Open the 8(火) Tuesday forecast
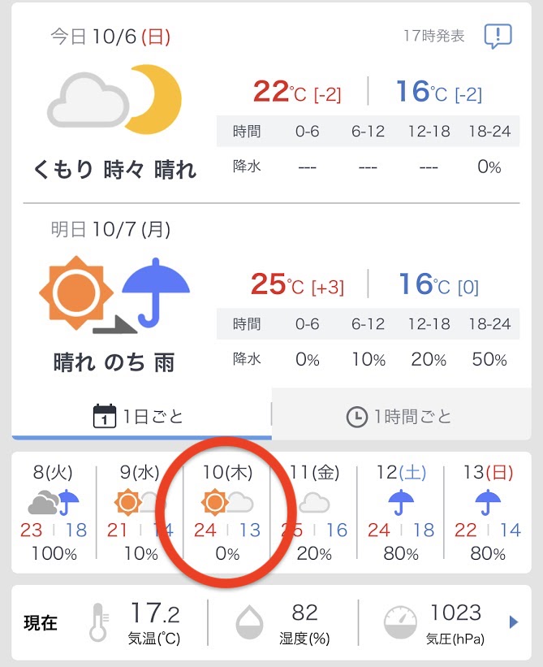This screenshot has width=543, height=667. click(x=54, y=513)
